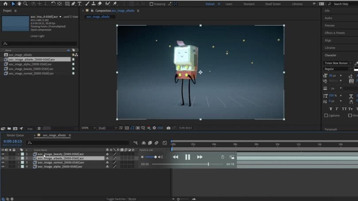Select the Zoom magnifier tool
The height and width of the screenshot is (201, 358).
coord(26,4)
